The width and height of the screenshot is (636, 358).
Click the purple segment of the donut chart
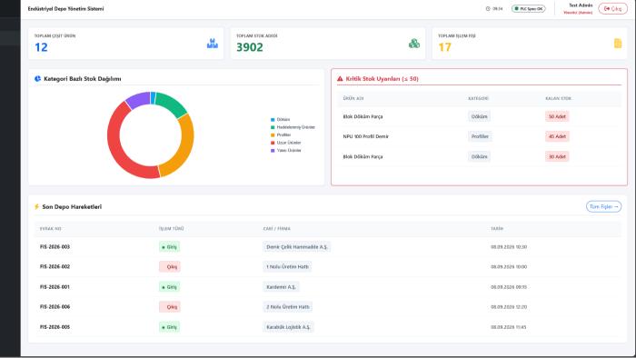coord(138,100)
